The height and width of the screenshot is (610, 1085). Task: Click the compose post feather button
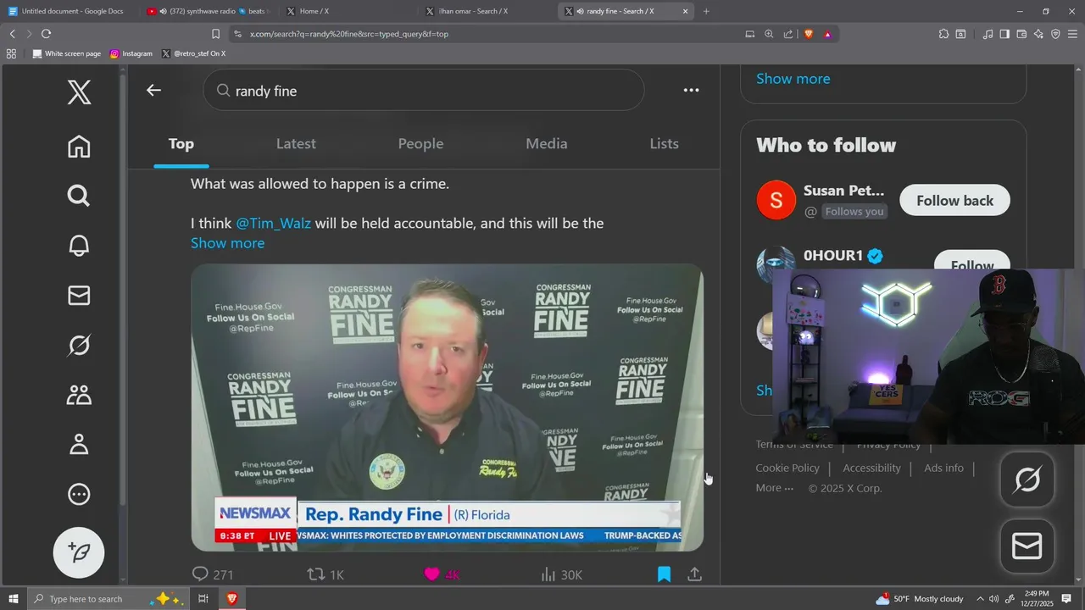(x=79, y=552)
